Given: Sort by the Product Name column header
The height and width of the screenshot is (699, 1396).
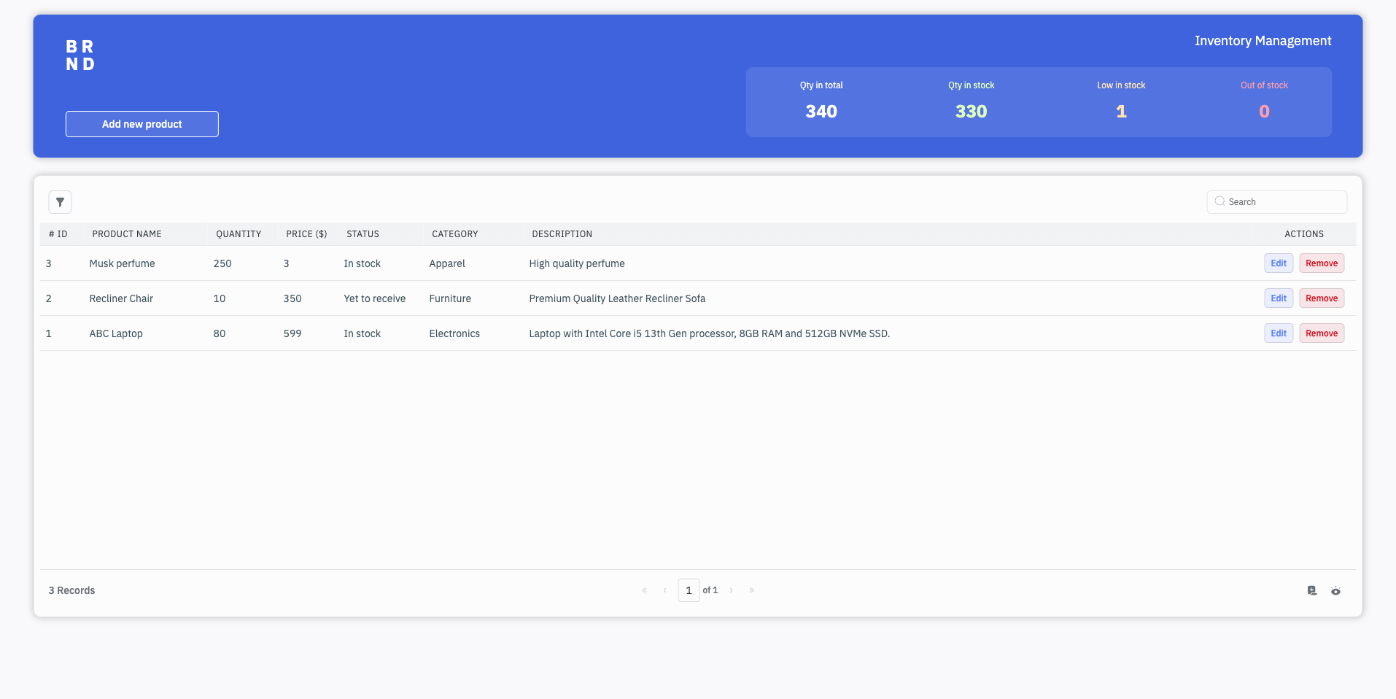Looking at the screenshot, I should click(127, 234).
